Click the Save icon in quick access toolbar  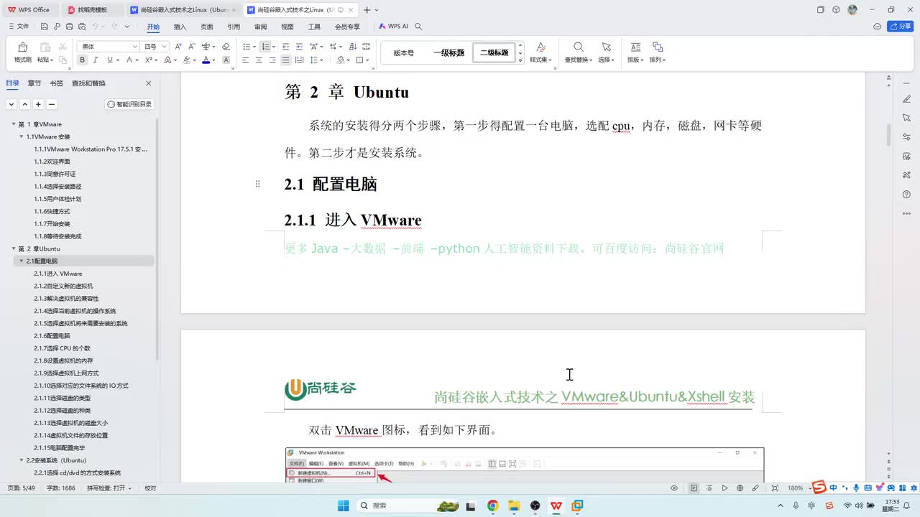coord(45,27)
